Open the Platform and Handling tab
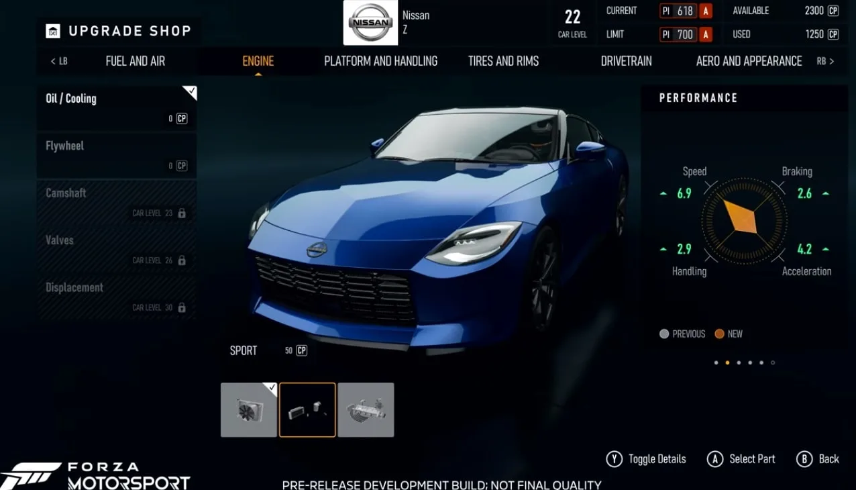This screenshot has height=490, width=856. pyautogui.click(x=380, y=61)
